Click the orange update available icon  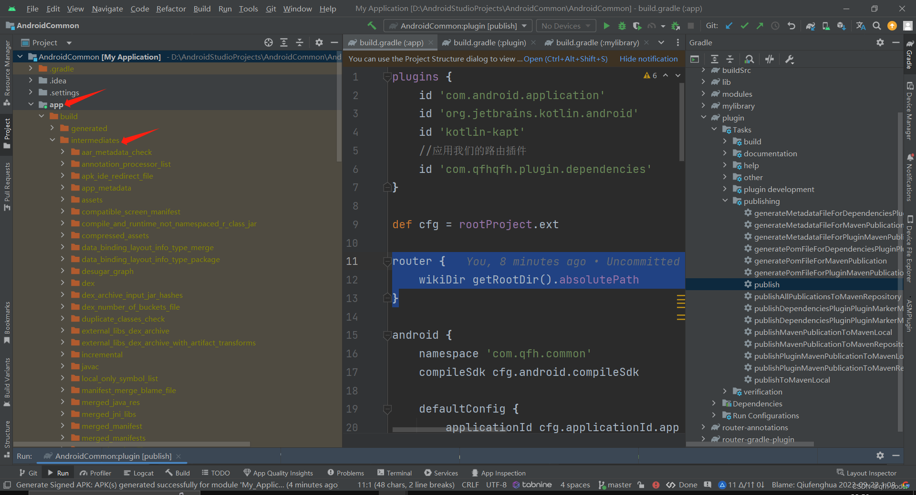click(892, 26)
